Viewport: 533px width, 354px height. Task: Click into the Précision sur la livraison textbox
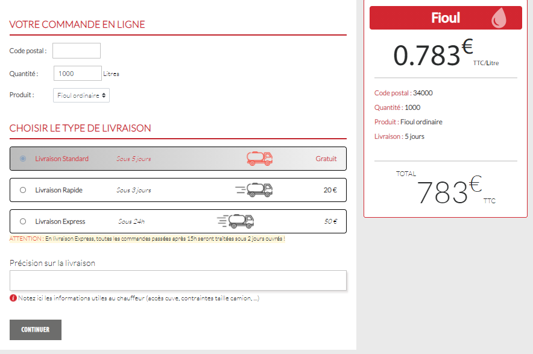[178, 280]
